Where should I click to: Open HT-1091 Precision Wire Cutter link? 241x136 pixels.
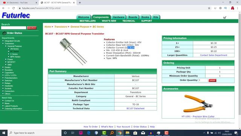click(x=198, y=116)
